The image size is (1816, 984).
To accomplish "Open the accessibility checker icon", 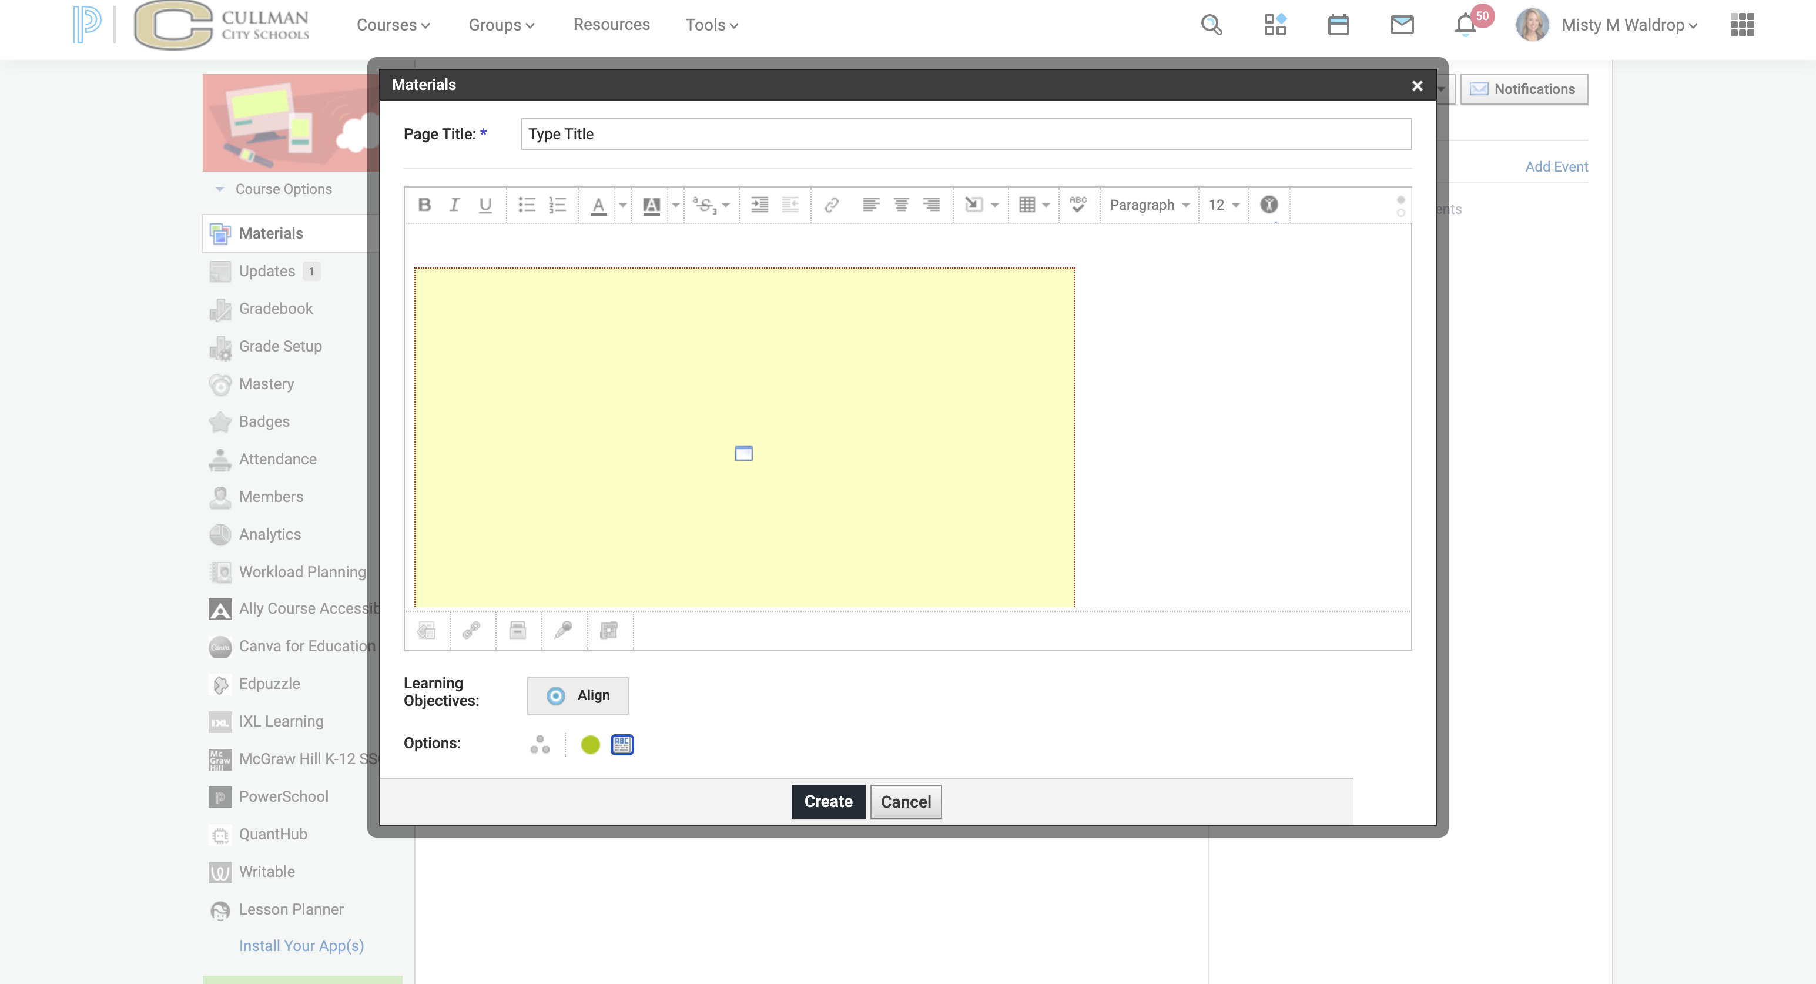I will [1269, 205].
